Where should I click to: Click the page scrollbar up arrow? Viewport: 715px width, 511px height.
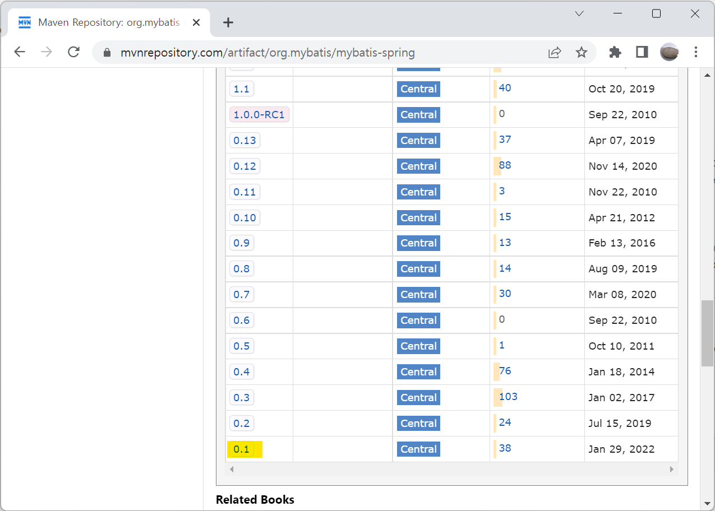click(707, 75)
